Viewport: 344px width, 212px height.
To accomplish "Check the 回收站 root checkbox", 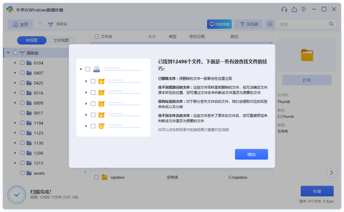I will (15, 53).
